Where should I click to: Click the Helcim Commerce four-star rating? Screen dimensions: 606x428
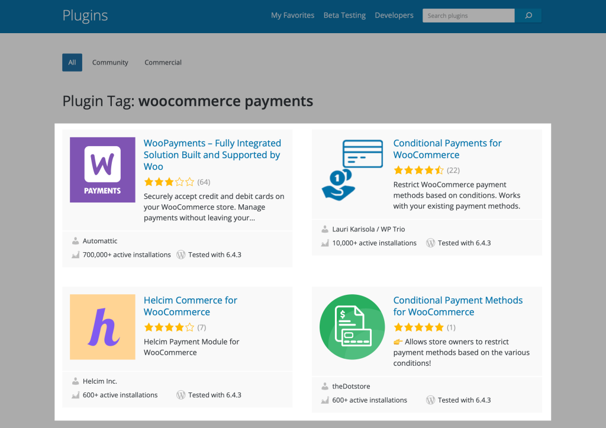point(169,327)
